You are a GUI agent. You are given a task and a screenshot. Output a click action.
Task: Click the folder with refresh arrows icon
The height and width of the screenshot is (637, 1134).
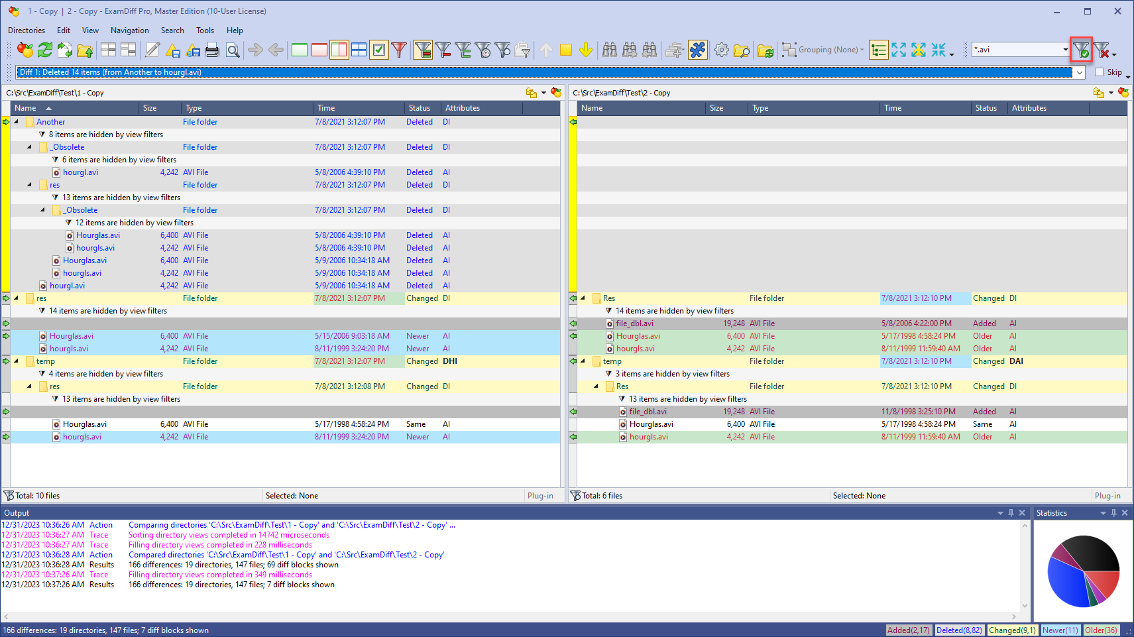click(x=765, y=50)
